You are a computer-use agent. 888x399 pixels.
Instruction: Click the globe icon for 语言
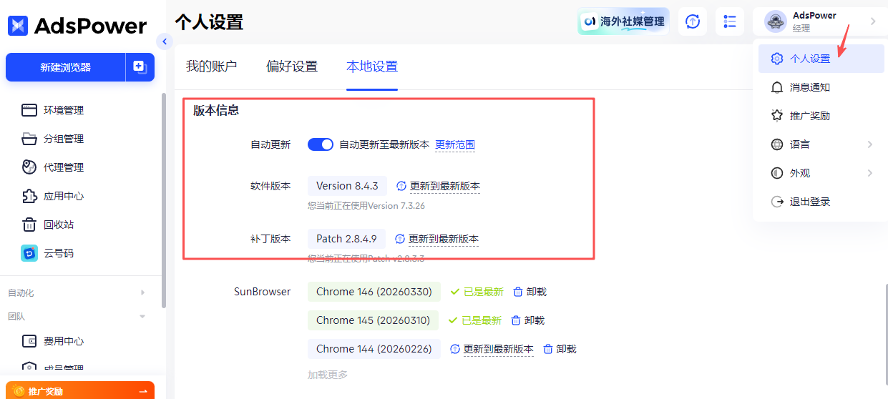point(777,144)
